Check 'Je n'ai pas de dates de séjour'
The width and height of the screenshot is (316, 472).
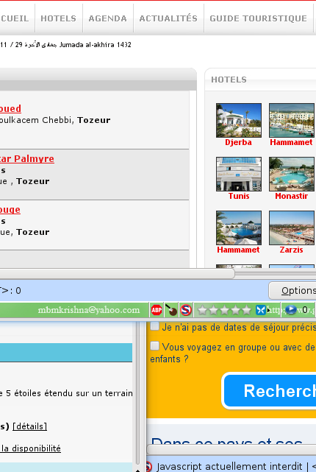point(155,326)
